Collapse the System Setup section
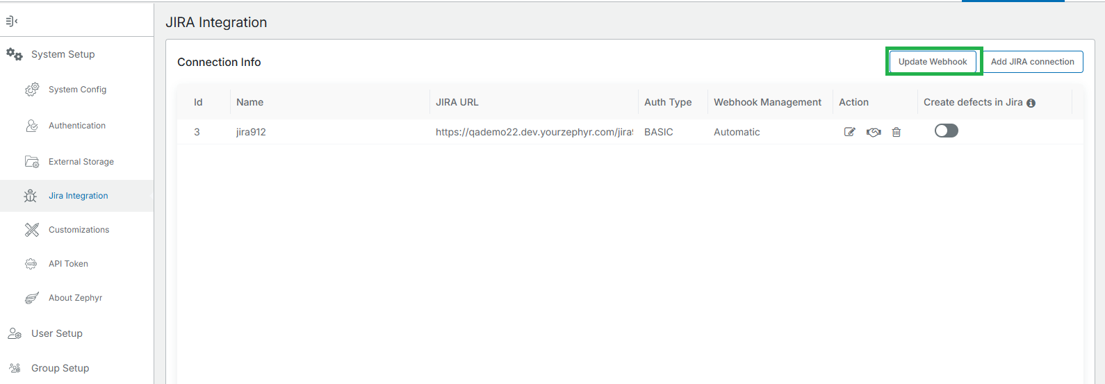 coord(63,54)
